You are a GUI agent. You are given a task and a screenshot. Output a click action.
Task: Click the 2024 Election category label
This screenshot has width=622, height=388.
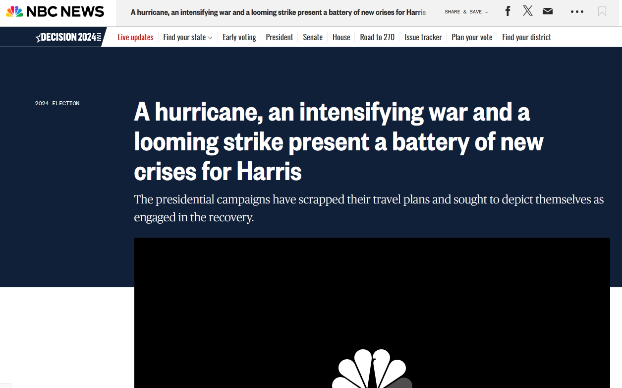click(x=57, y=103)
